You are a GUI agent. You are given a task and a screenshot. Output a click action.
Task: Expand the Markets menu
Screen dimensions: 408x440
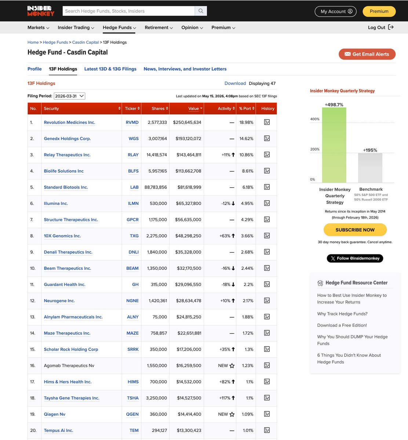[x=38, y=27]
